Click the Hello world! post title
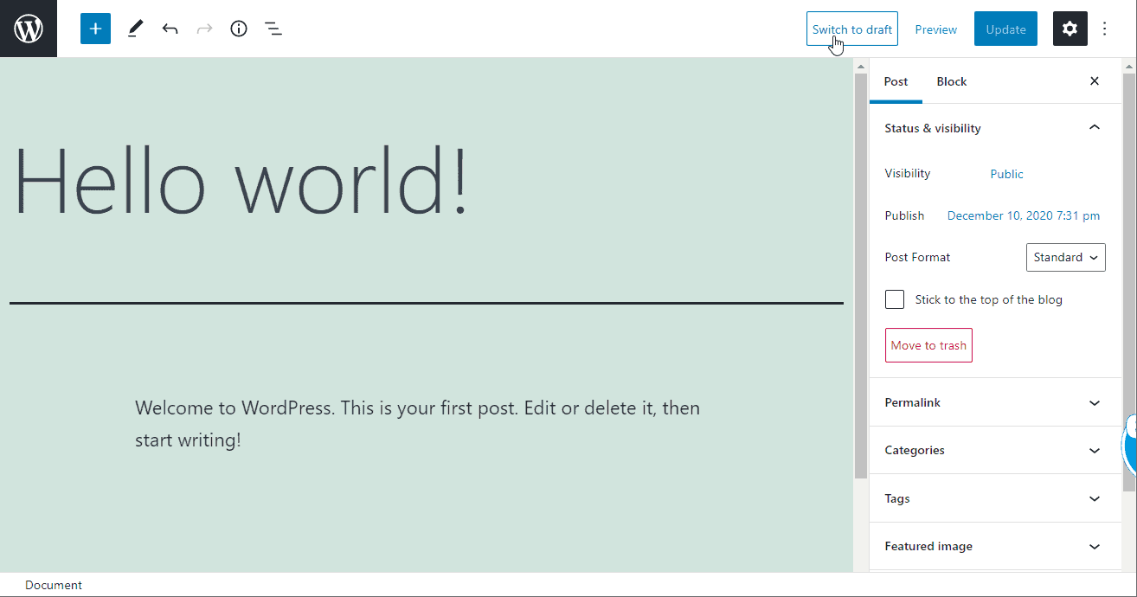The height and width of the screenshot is (597, 1137). pyautogui.click(x=242, y=182)
